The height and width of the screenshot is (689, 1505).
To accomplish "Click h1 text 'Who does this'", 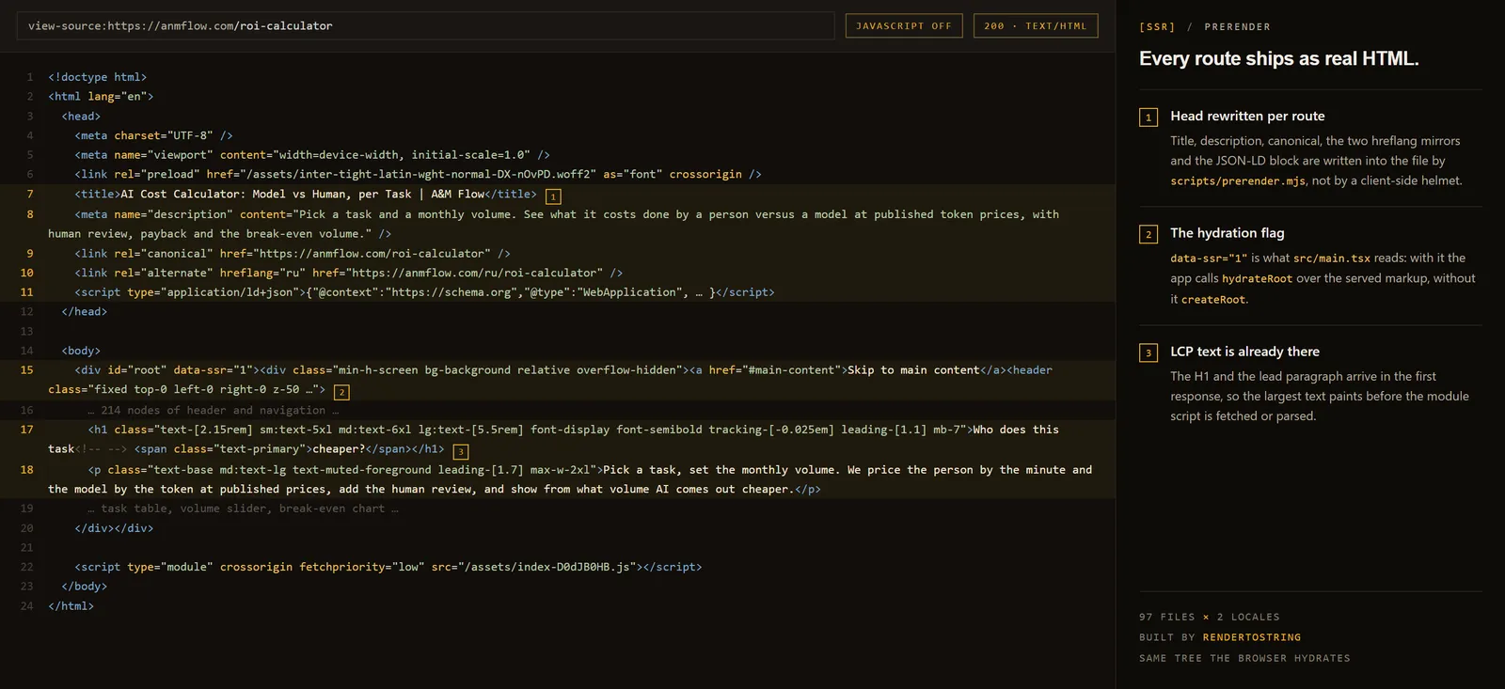I will [x=1015, y=430].
